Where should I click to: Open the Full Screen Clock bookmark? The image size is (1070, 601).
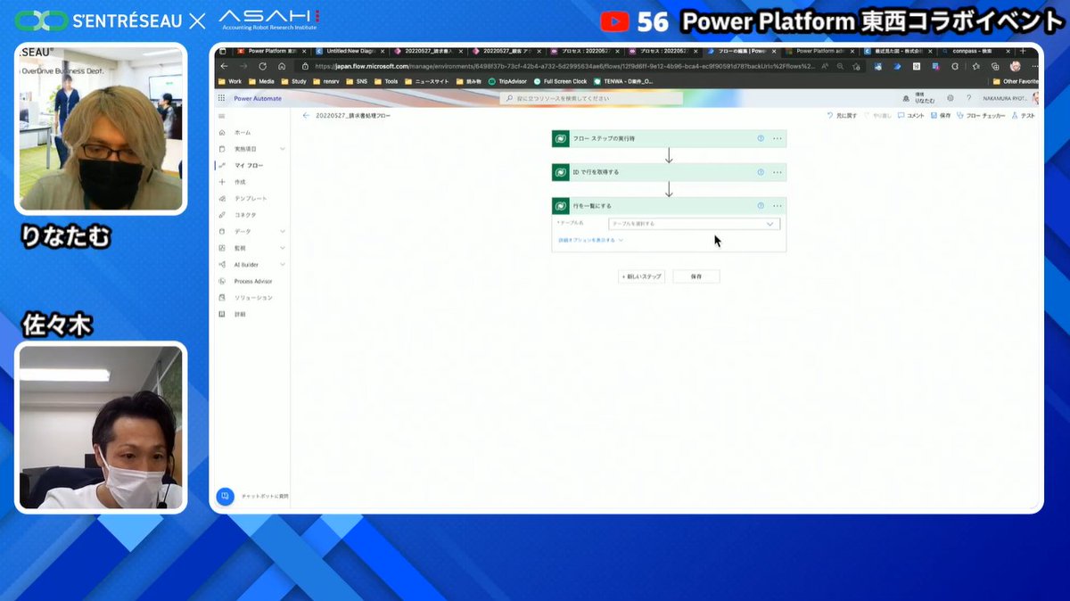coord(560,81)
